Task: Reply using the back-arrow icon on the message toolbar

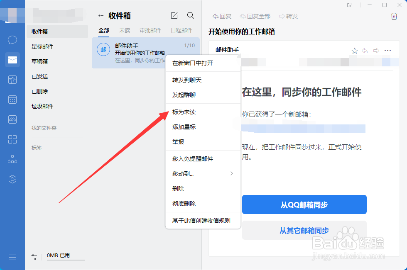Action: point(365,50)
